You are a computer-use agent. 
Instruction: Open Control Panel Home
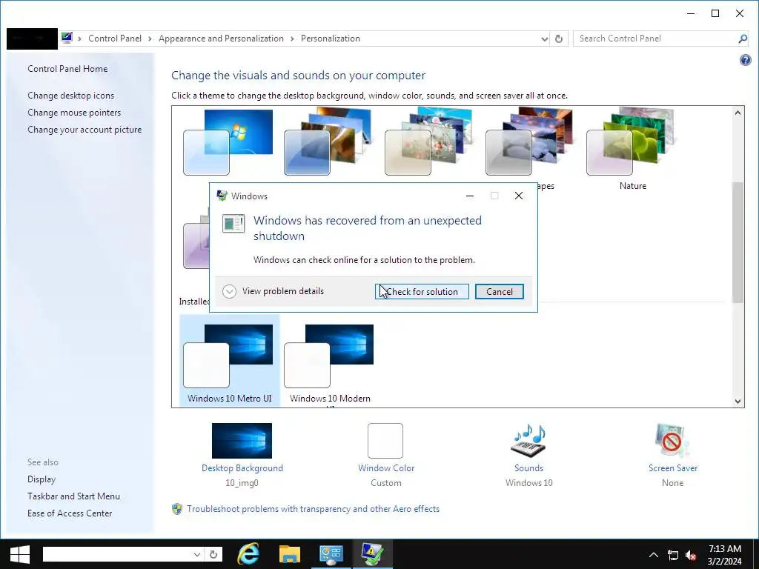pyautogui.click(x=67, y=69)
